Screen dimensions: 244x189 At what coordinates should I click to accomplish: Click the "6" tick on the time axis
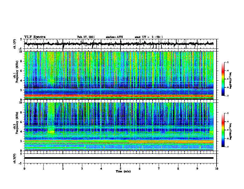[x=140, y=169]
